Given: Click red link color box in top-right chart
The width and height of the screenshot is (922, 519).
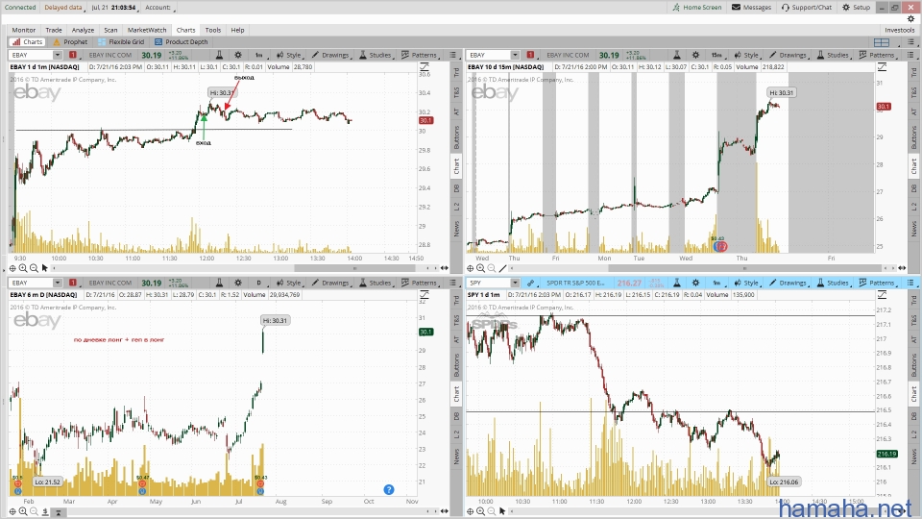Looking at the screenshot, I should (x=530, y=55).
